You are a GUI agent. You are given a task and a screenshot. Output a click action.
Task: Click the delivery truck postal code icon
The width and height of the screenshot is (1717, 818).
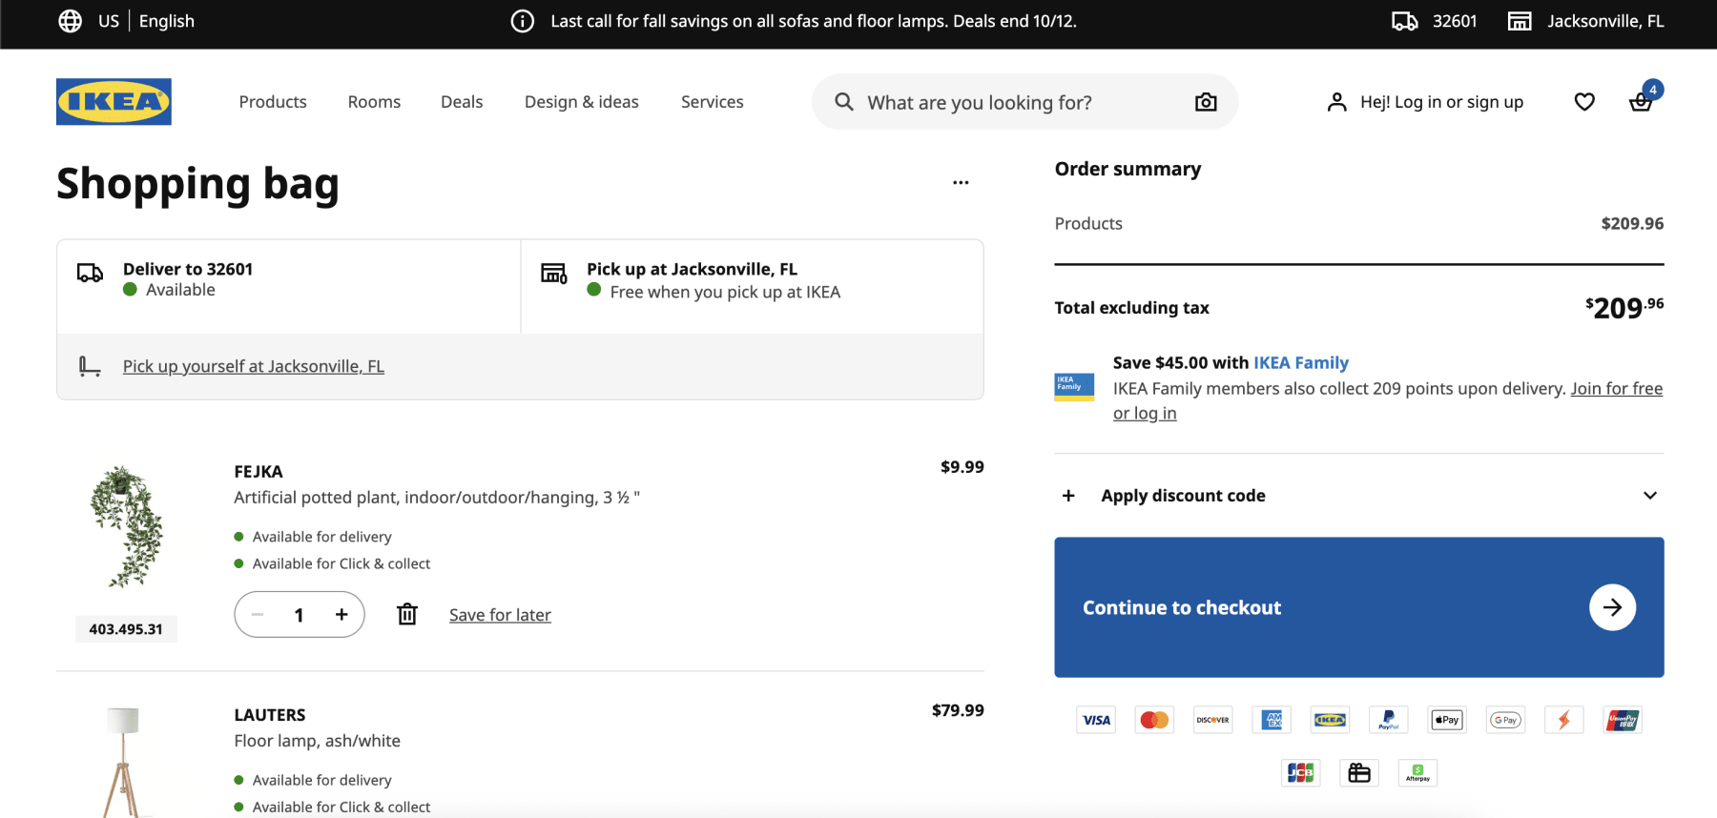click(x=1404, y=21)
